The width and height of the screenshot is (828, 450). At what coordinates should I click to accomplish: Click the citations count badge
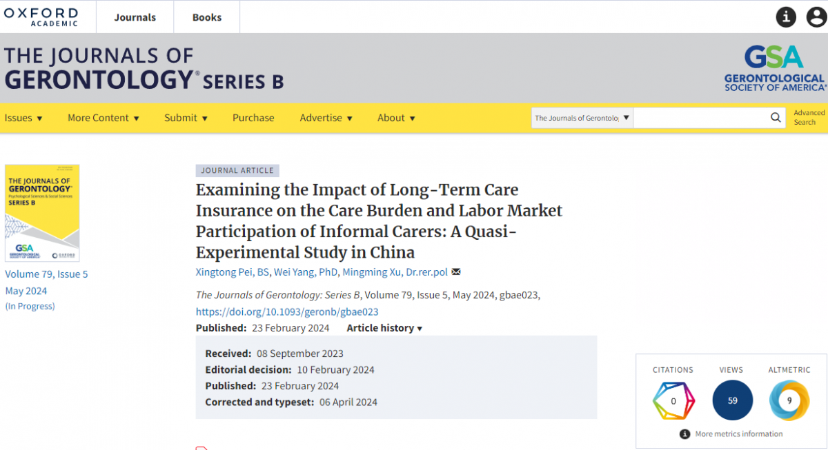click(673, 400)
